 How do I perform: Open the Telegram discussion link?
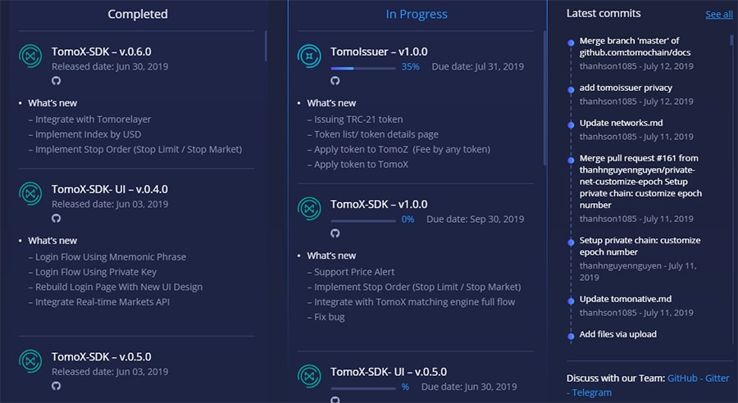[592, 393]
